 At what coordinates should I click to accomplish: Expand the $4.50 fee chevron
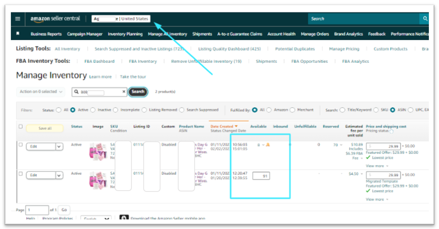361,174
